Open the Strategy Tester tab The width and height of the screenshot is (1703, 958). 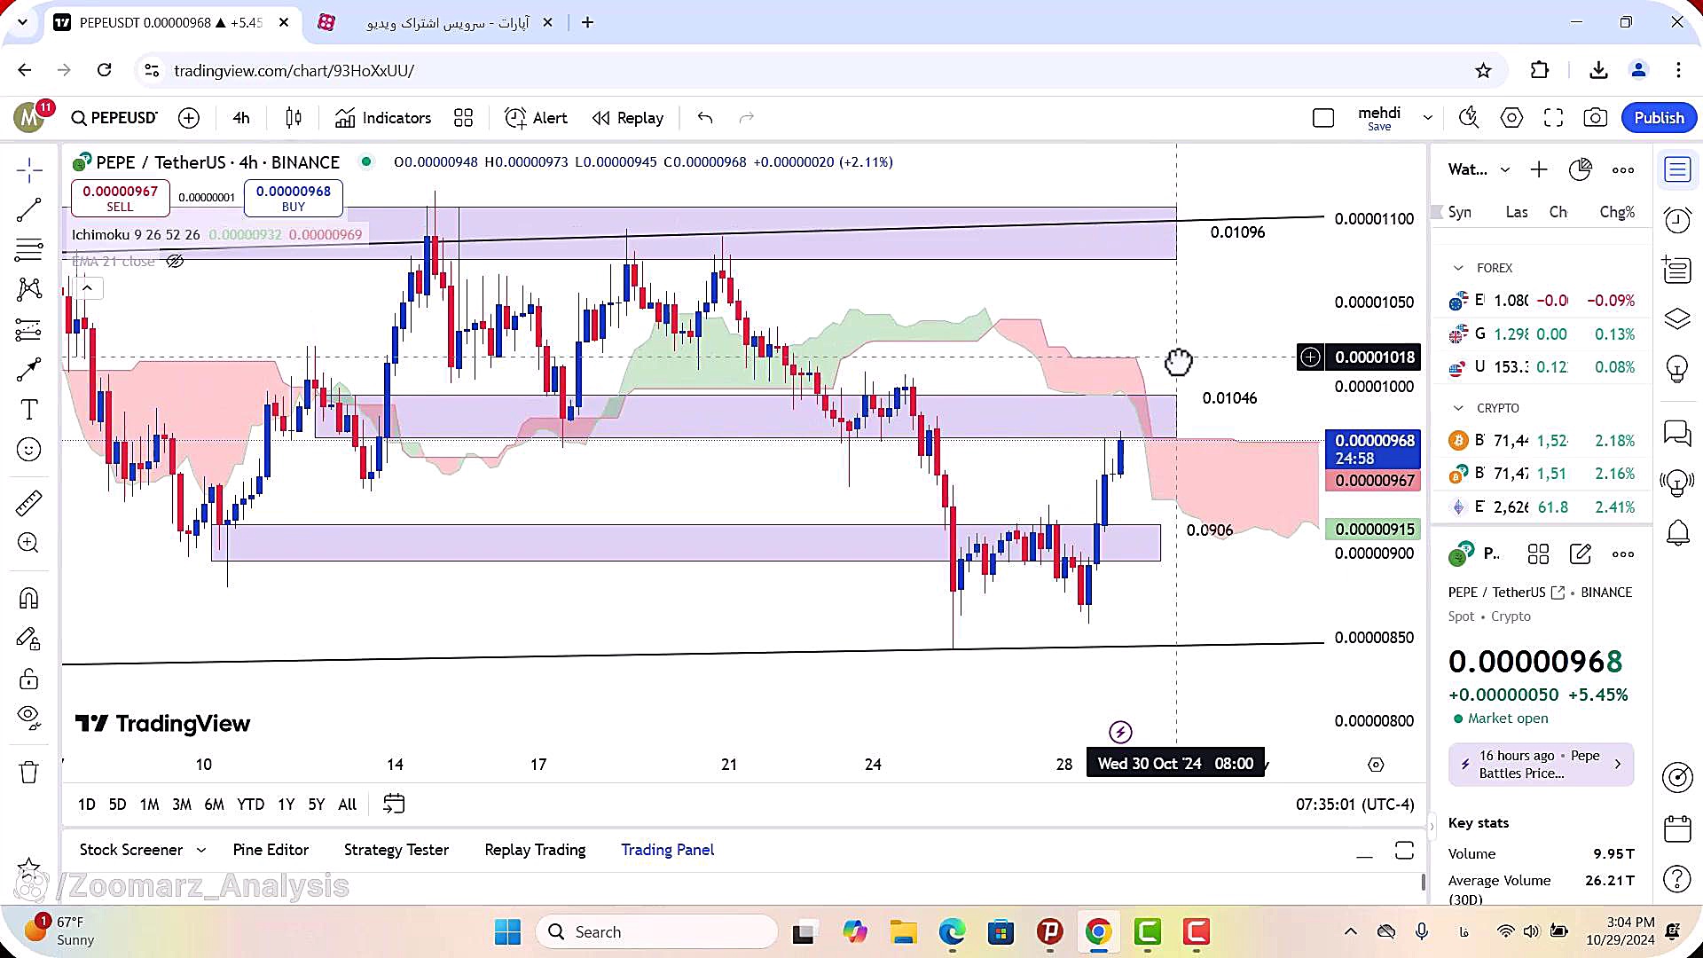tap(396, 850)
